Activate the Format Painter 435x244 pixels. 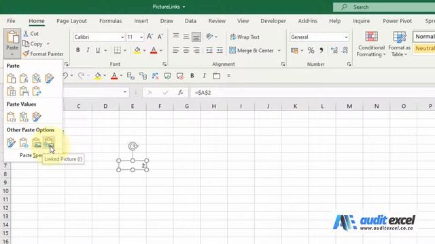pos(43,54)
